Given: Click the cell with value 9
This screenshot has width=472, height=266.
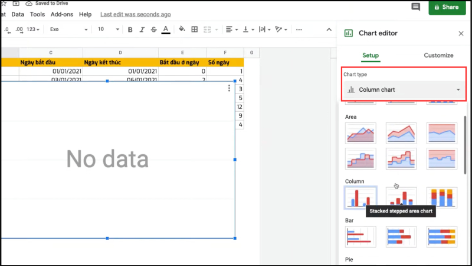Looking at the screenshot, I should coord(240,116).
